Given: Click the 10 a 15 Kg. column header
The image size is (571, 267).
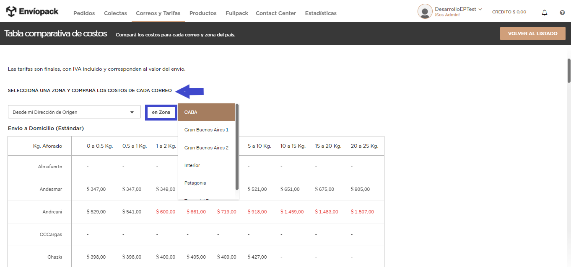Looking at the screenshot, I should point(293,146).
